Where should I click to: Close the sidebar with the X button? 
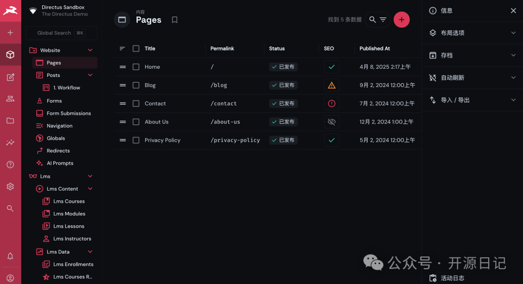[x=513, y=11]
